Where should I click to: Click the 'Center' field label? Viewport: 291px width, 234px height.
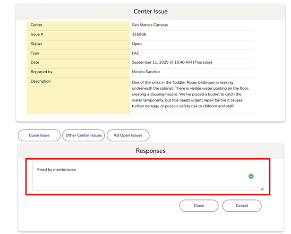36,25
